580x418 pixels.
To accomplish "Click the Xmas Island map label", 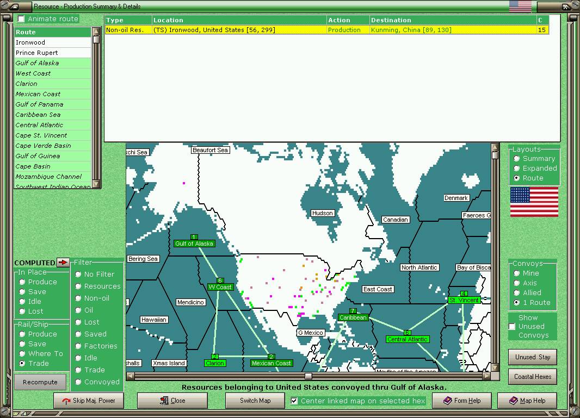I will point(169,363).
